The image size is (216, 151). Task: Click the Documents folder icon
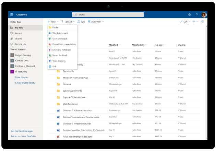(x=58, y=71)
